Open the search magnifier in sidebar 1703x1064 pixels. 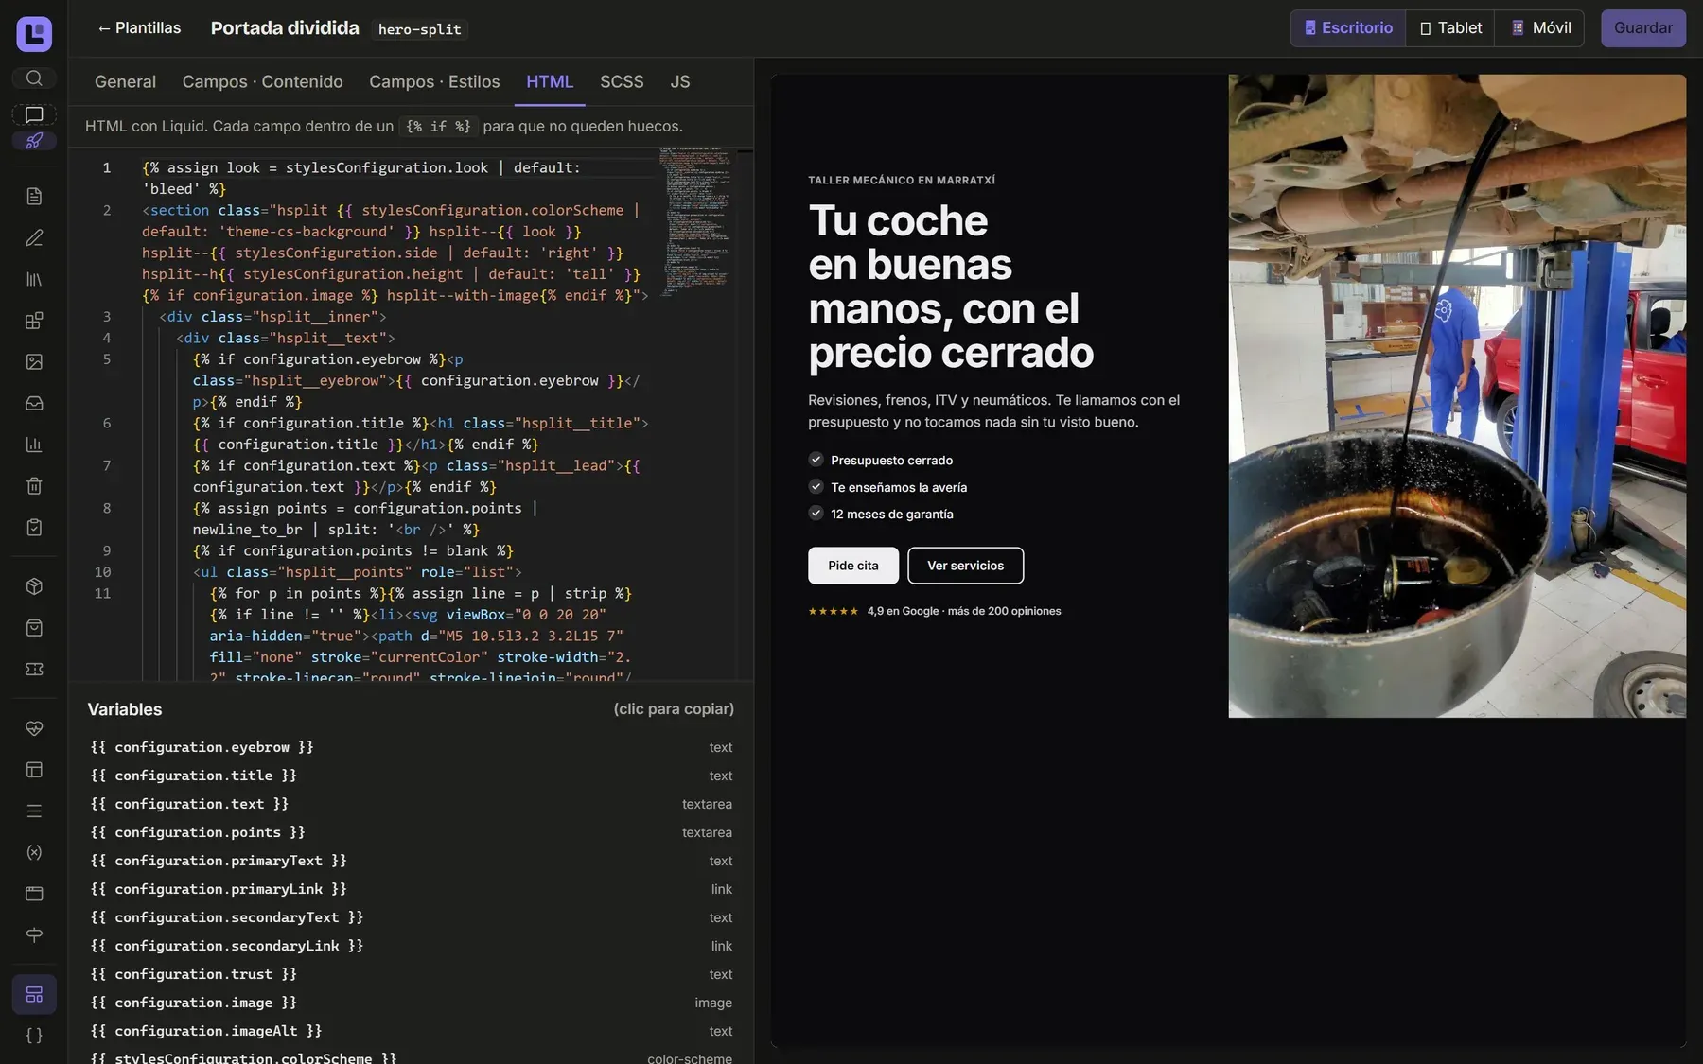pos(34,78)
